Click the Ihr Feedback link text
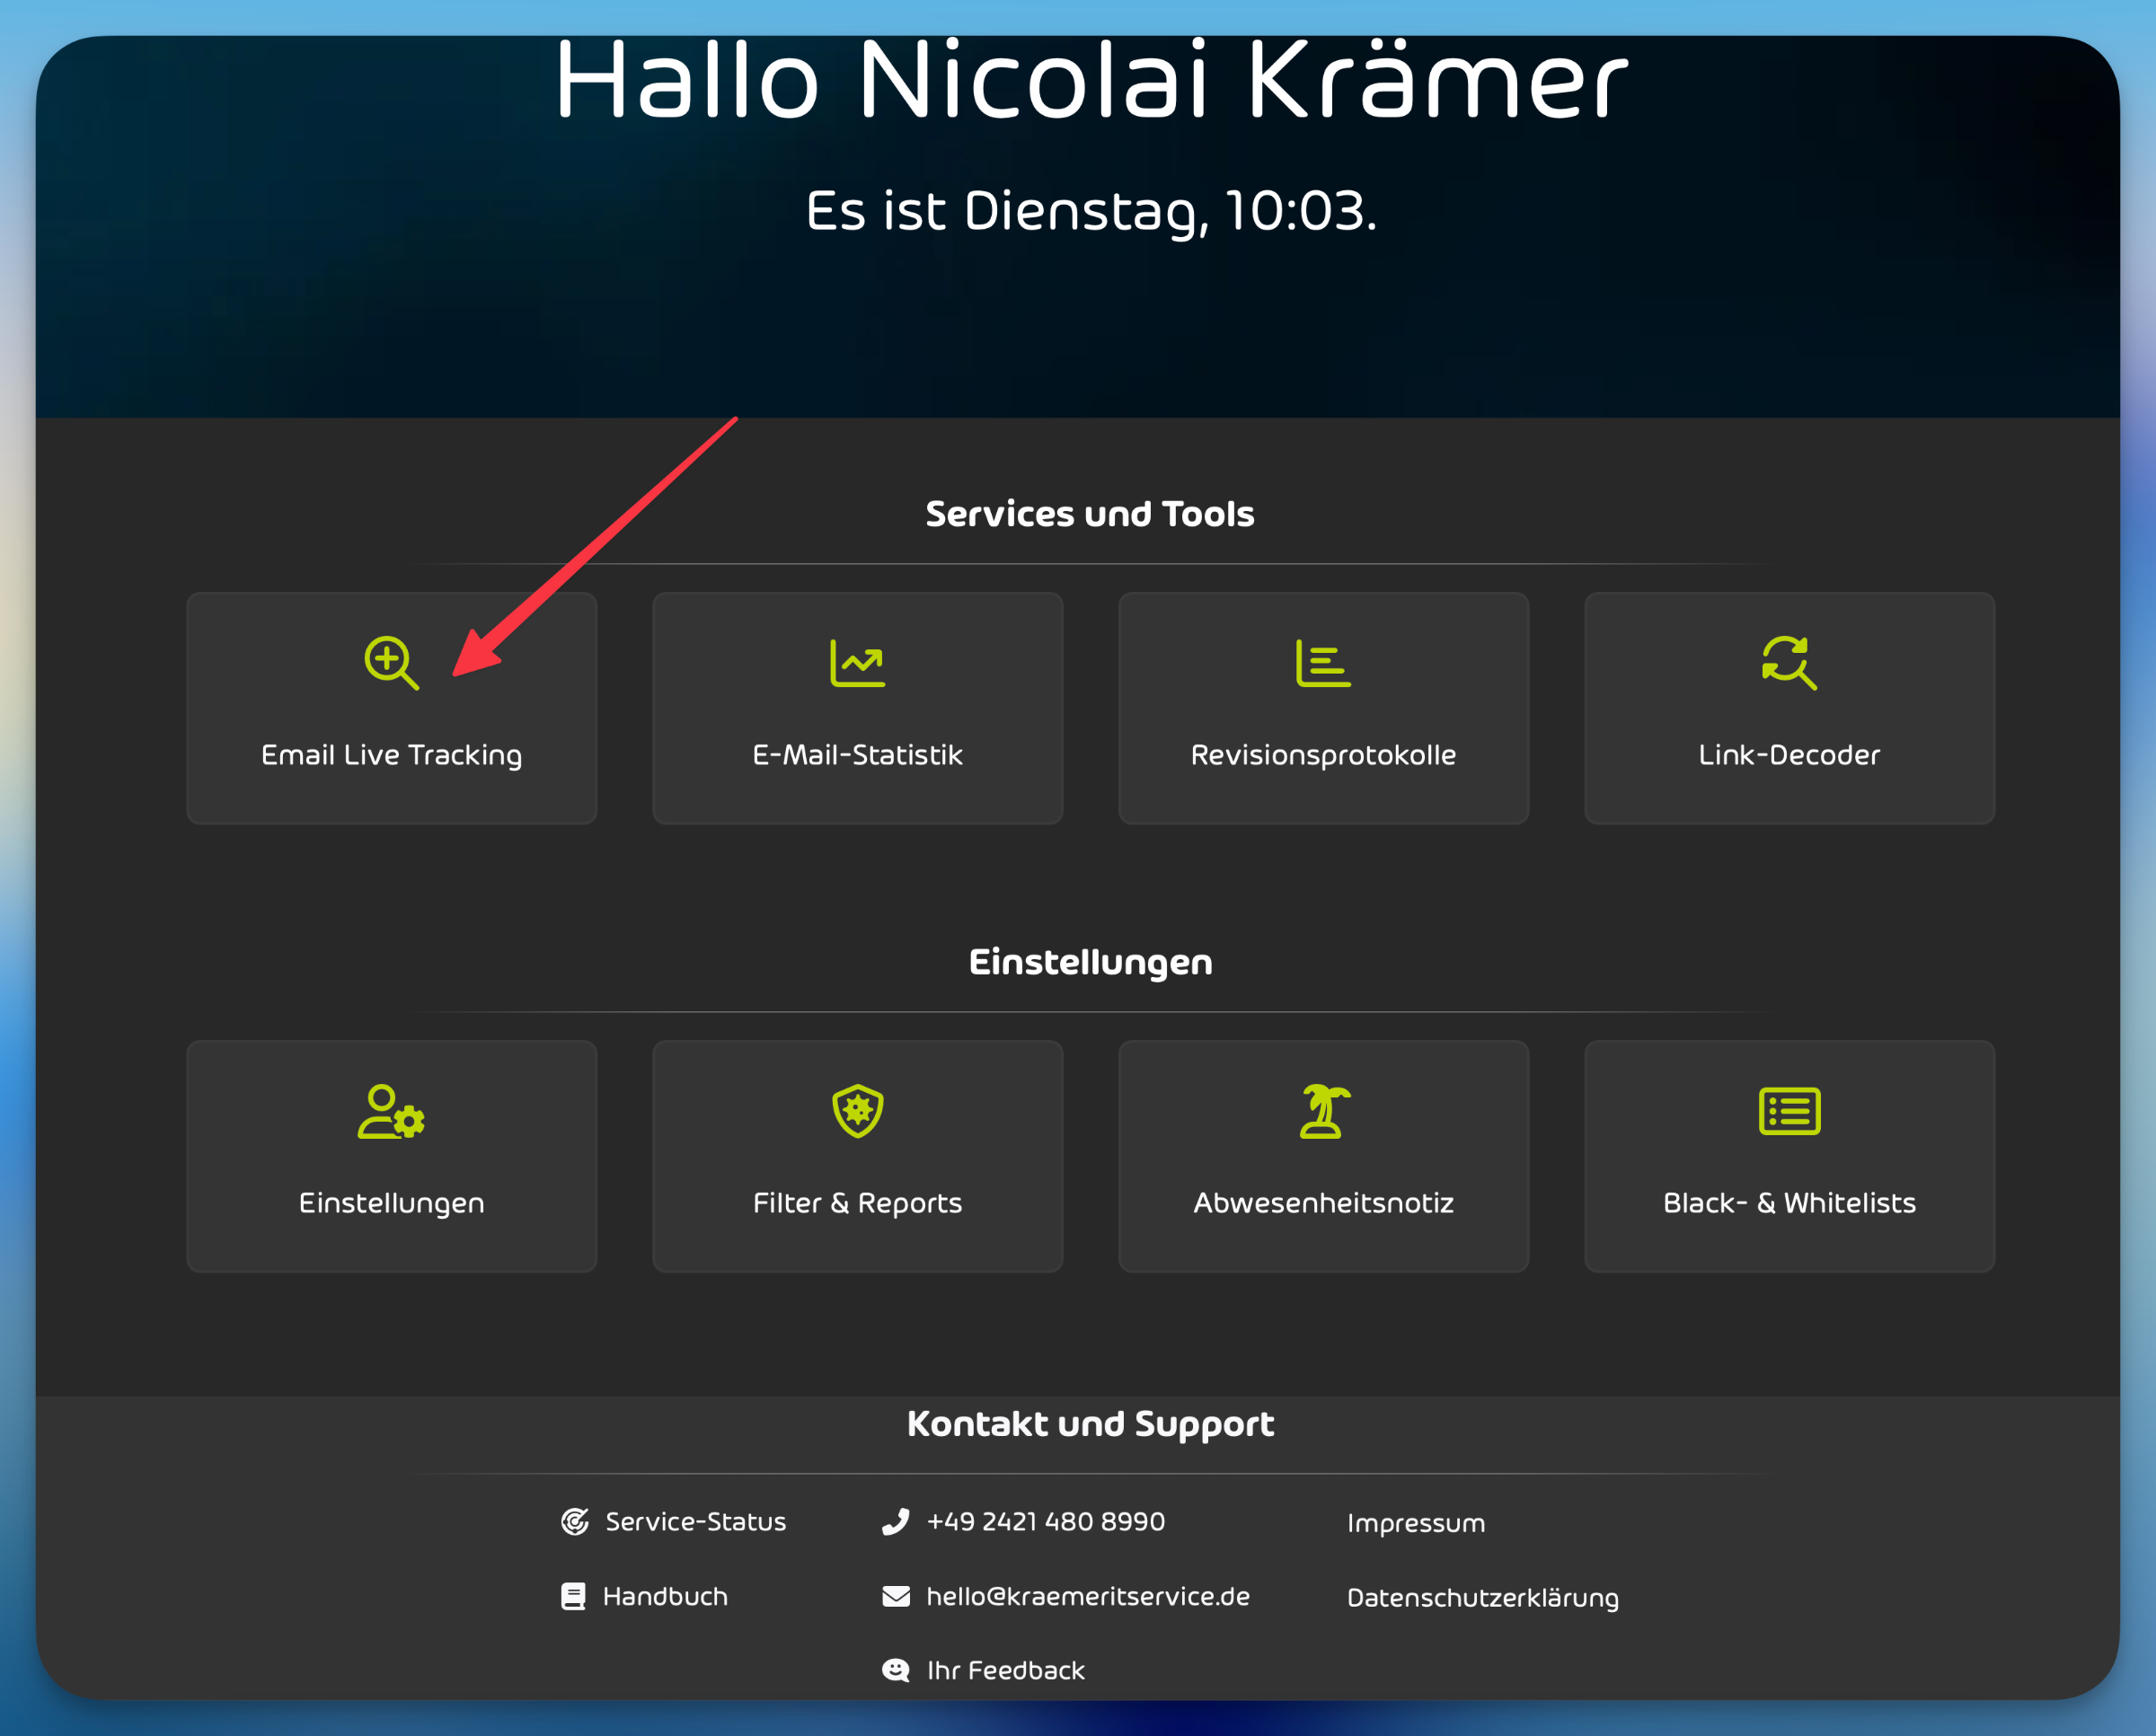This screenshot has width=2156, height=1736. click(1005, 1670)
